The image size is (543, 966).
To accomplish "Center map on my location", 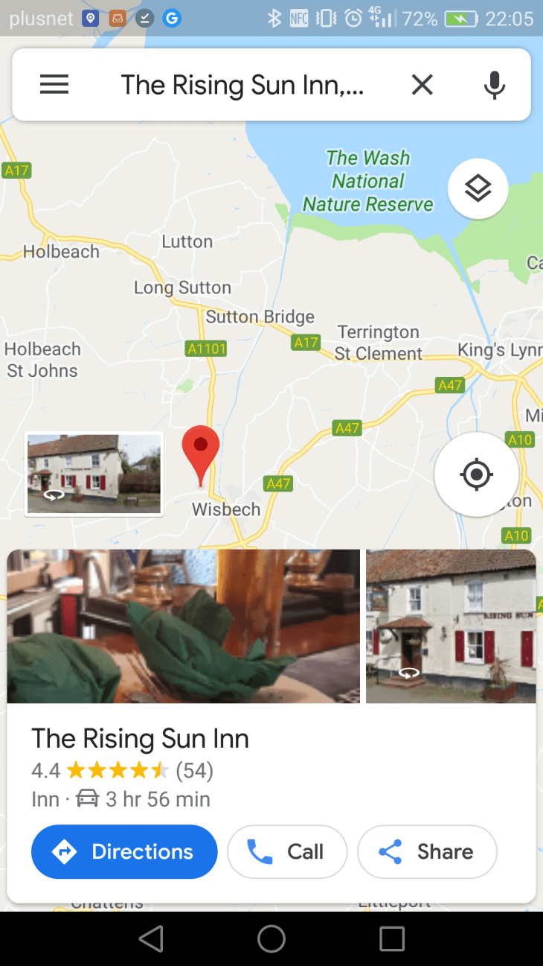I will click(x=476, y=474).
